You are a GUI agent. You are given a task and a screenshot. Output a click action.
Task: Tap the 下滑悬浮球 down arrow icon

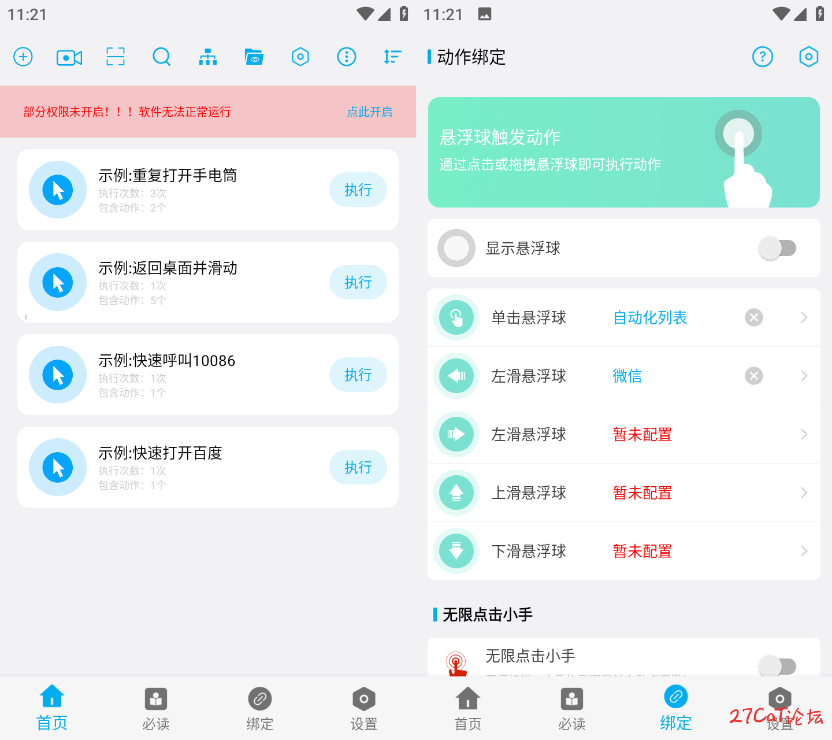pos(456,551)
